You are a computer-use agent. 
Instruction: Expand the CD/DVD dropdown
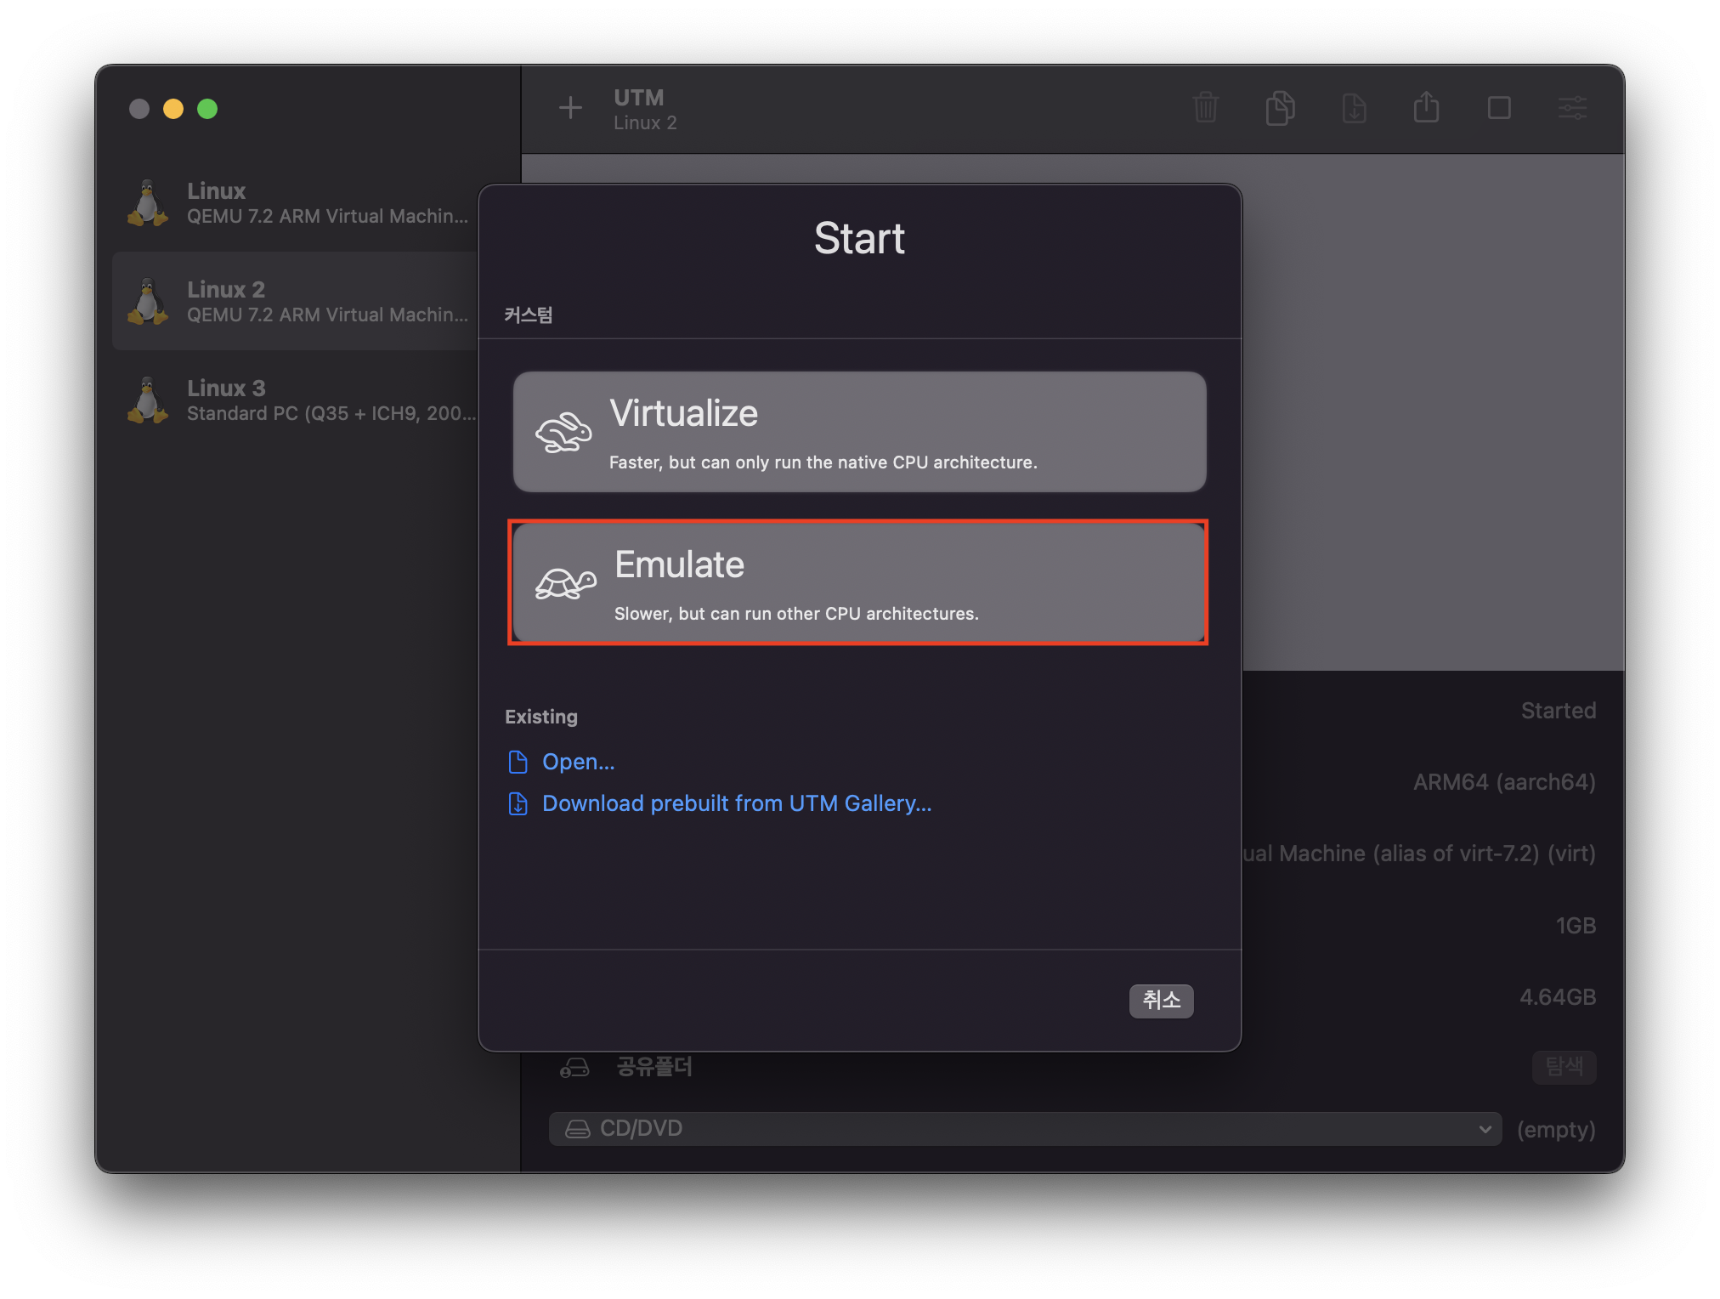1024,1129
